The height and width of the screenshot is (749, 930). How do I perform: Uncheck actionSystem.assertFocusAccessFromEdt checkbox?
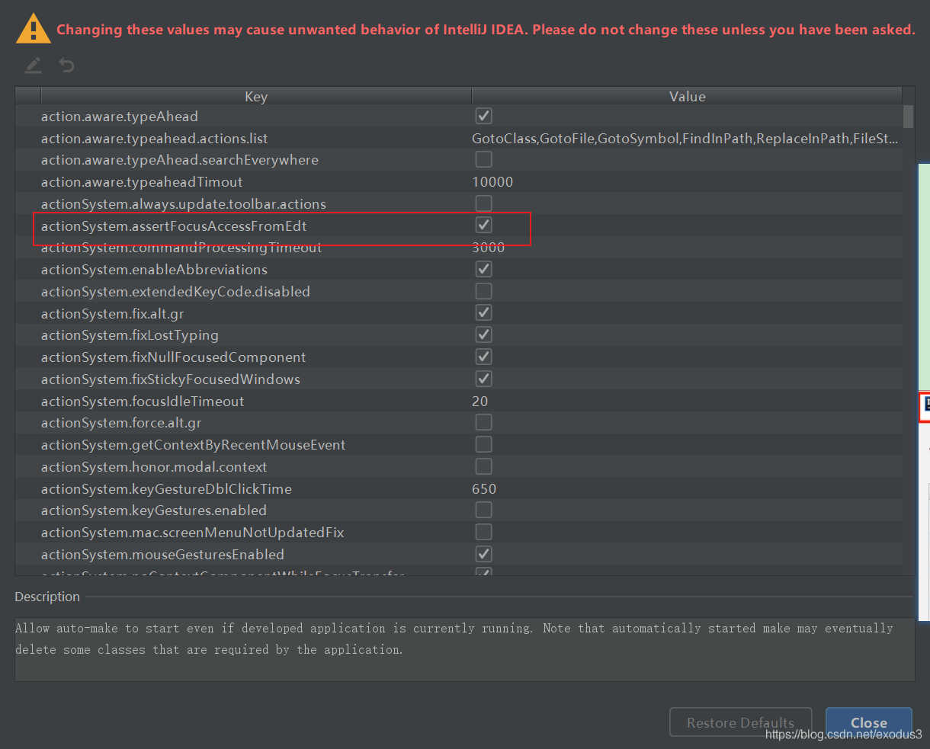(x=483, y=225)
